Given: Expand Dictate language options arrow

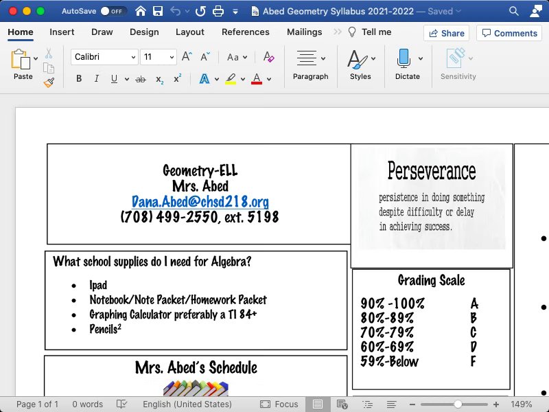Looking at the screenshot, I should point(421,58).
